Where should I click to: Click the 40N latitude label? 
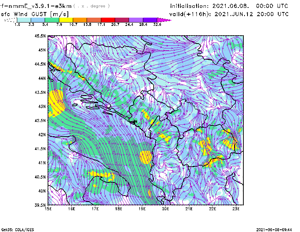click(x=42, y=191)
